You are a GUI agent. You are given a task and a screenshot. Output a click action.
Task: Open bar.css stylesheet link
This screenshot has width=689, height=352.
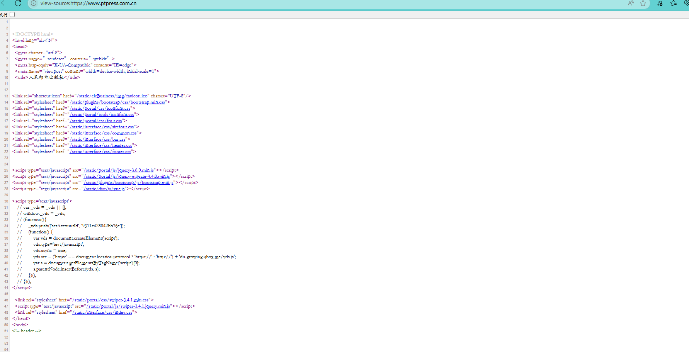[x=97, y=139]
